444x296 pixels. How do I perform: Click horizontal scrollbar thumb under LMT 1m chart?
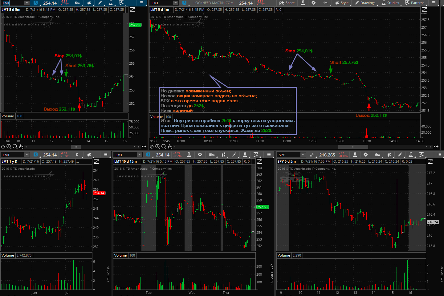coord(353,147)
